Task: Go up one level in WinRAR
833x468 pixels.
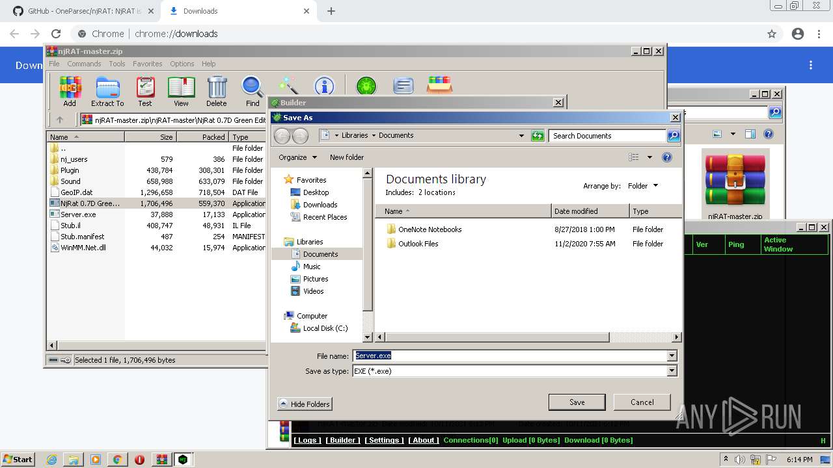Action: 60,120
